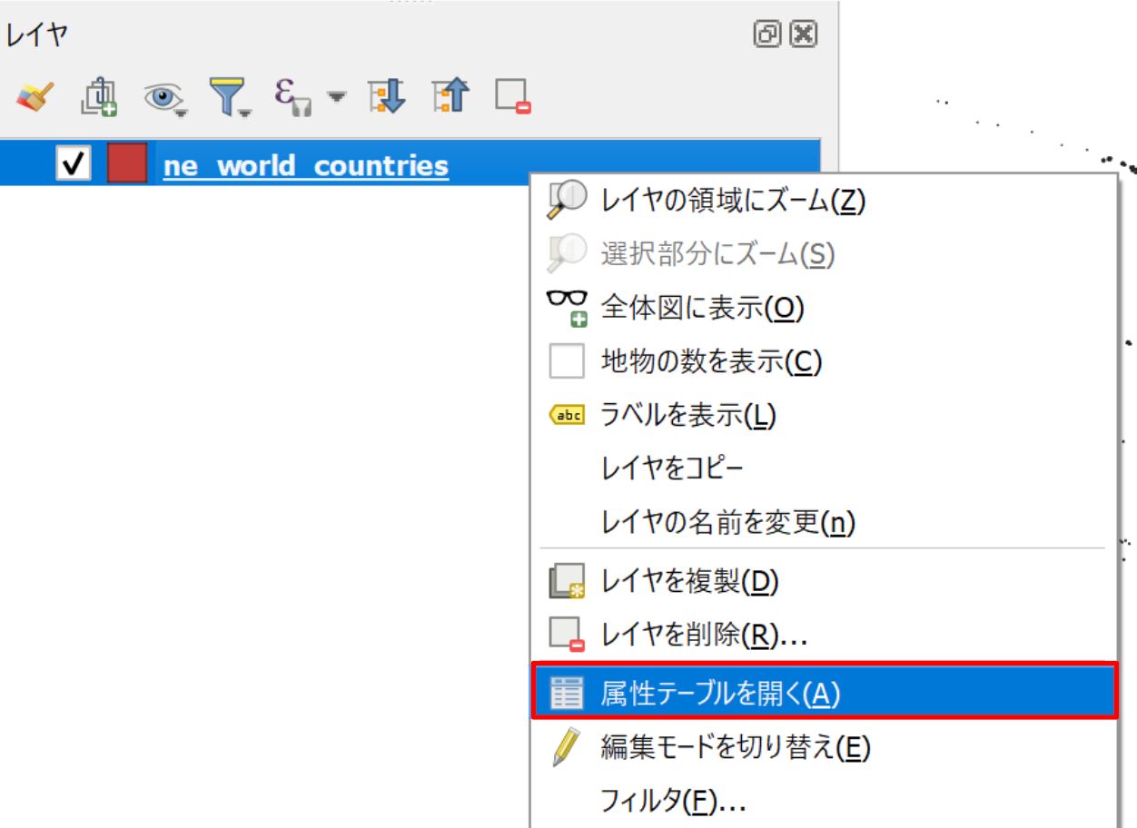The height and width of the screenshot is (828, 1137).
Task: Choose ラベルを表示(L) from context menu
Action: coord(823,416)
